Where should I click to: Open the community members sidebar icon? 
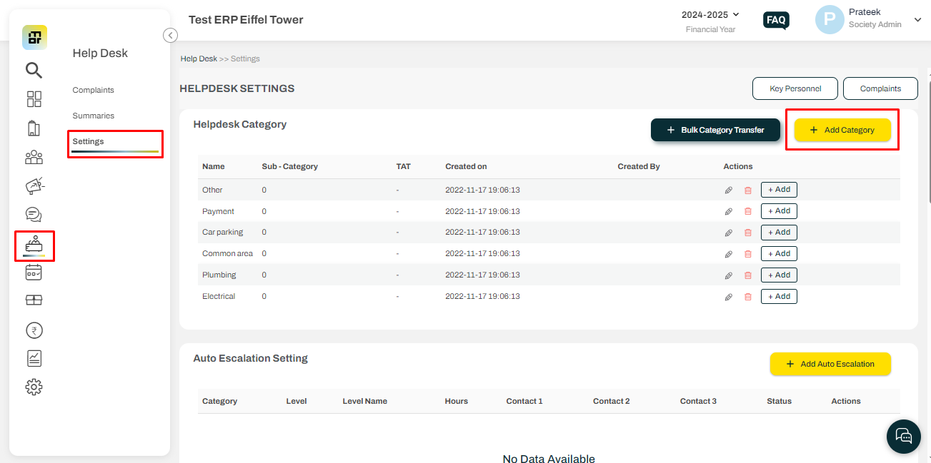(33, 157)
